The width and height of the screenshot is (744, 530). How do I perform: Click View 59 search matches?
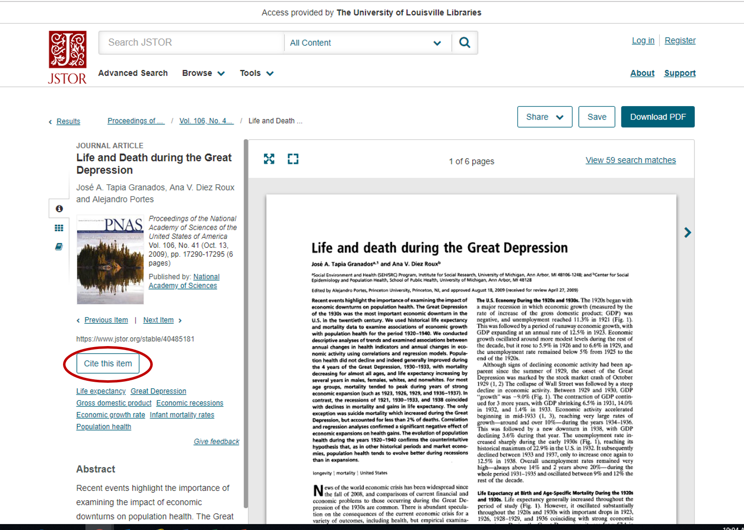click(x=630, y=160)
